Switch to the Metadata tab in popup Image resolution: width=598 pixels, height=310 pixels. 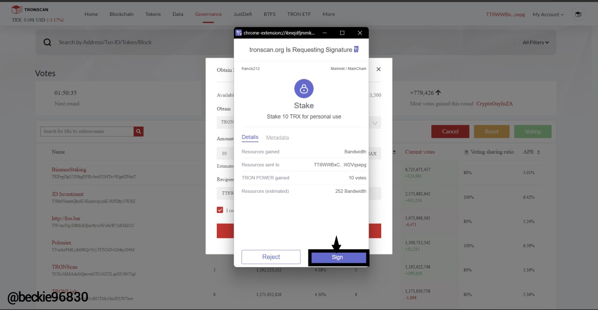[278, 138]
